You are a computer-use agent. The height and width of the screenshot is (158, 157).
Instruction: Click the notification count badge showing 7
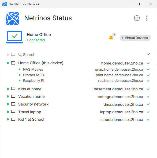[x=114, y=35]
